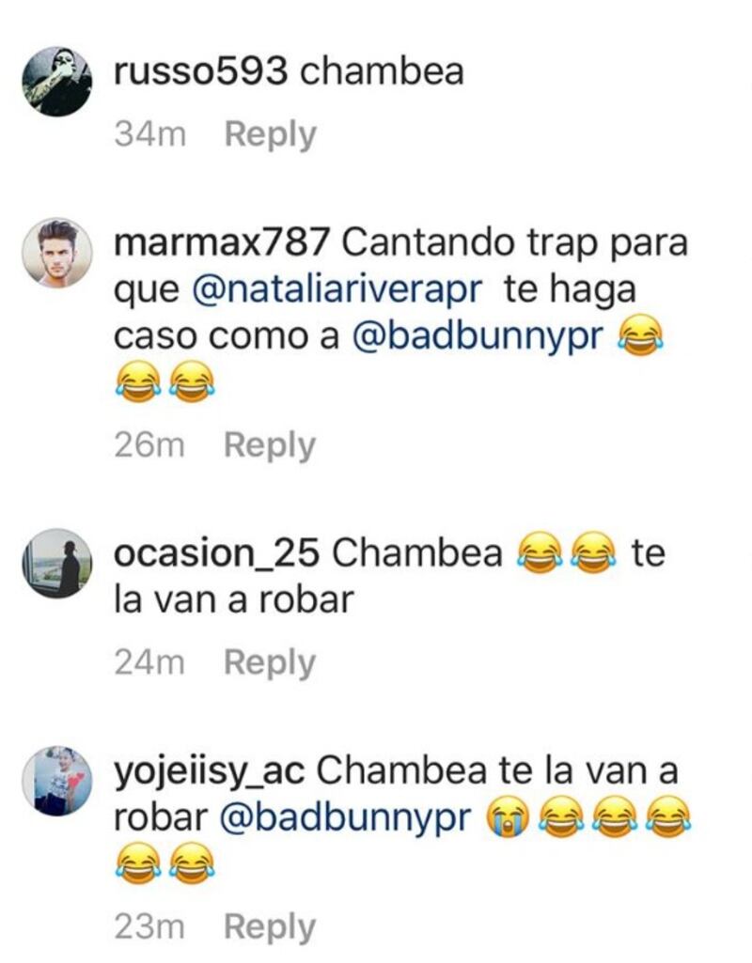The width and height of the screenshot is (752, 963).
Task: Open marmax787's profile picture
Action: click(x=57, y=253)
